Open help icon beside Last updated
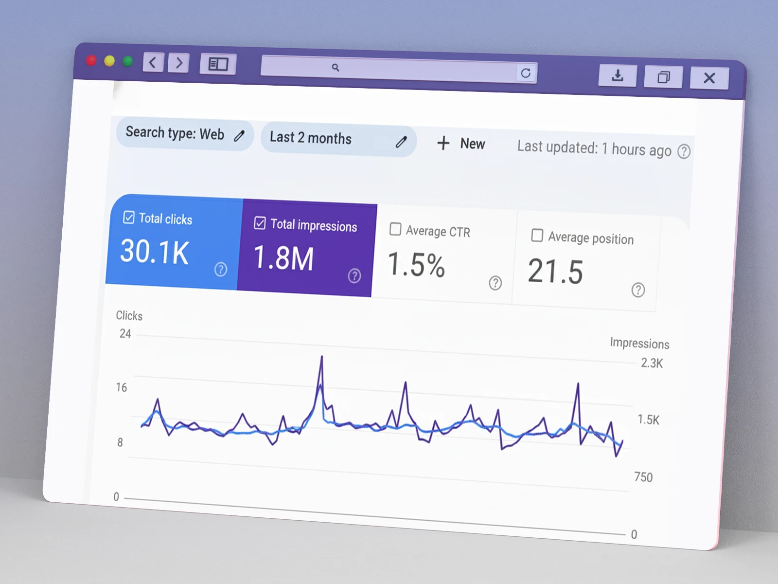The image size is (778, 584). click(x=684, y=152)
